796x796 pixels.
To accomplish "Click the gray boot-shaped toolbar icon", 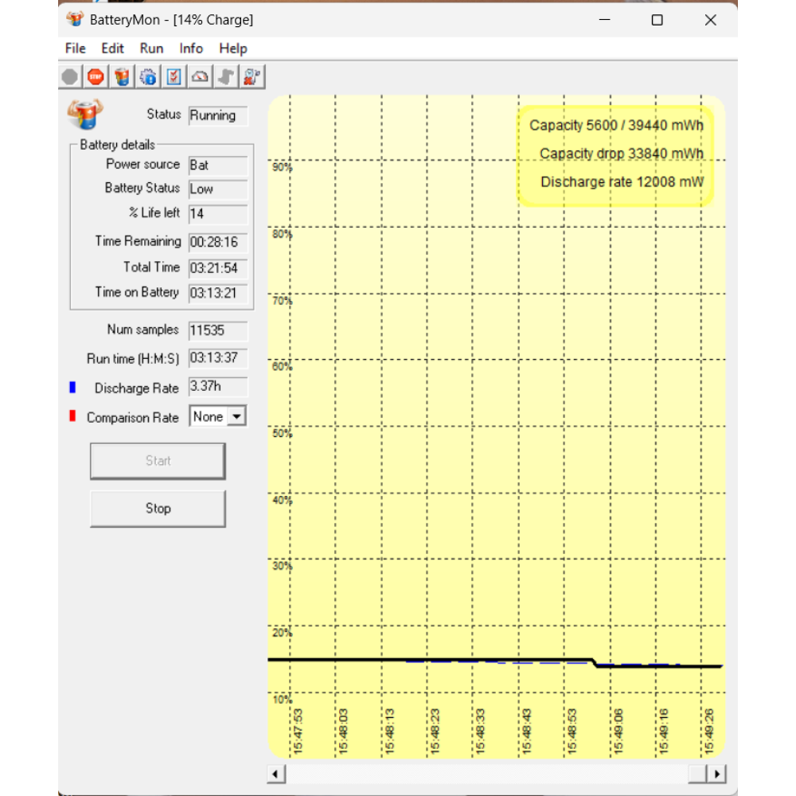I will pyautogui.click(x=226, y=77).
